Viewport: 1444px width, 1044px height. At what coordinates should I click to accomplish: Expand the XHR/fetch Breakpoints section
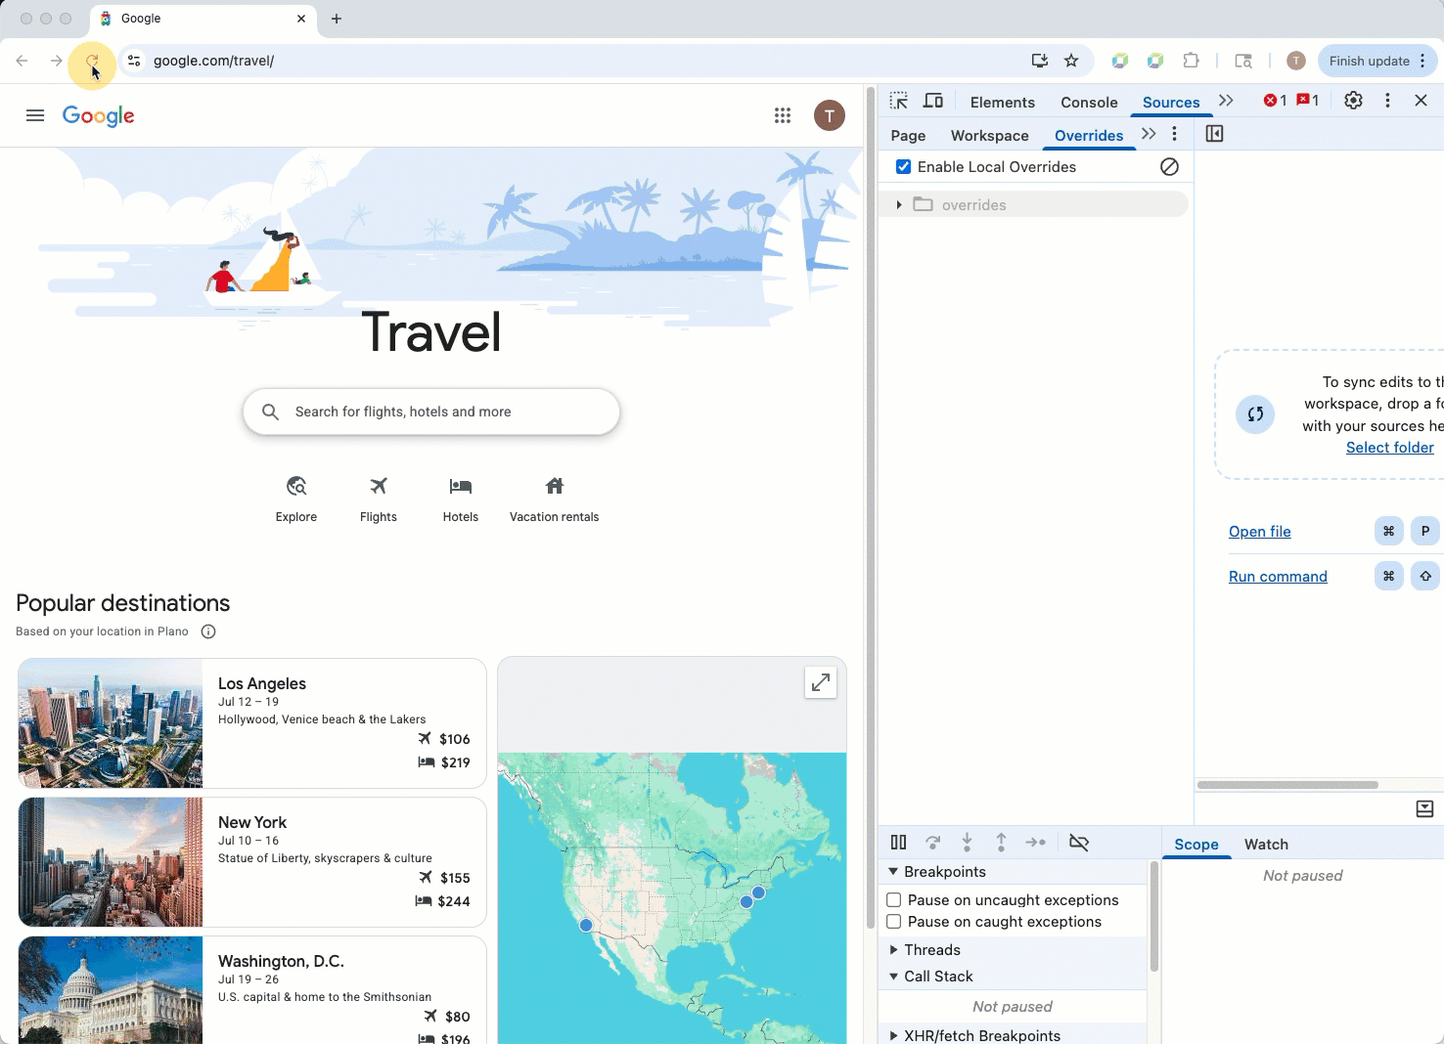coord(893,1035)
